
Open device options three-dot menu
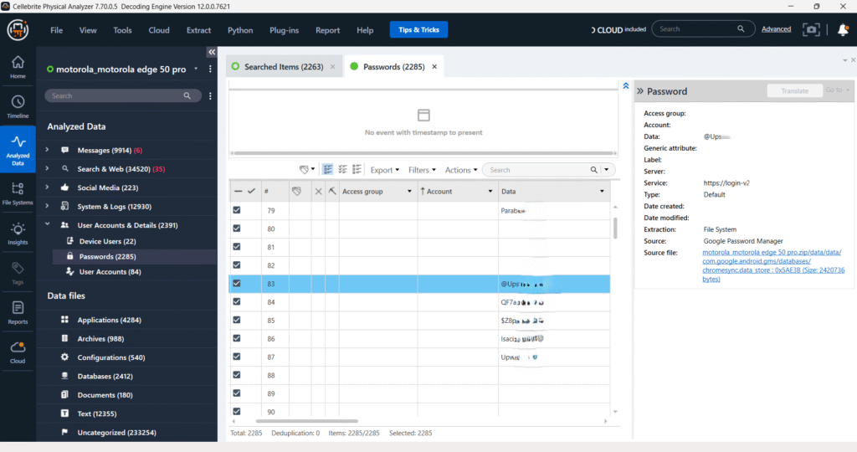[210, 69]
